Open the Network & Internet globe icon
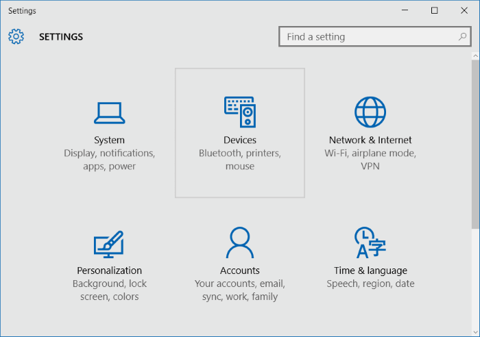This screenshot has width=480, height=337. click(370, 112)
